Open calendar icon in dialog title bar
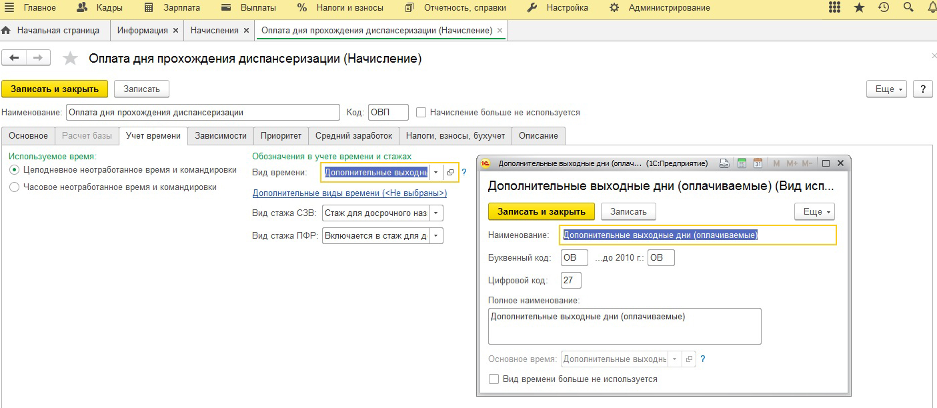The image size is (937, 408). tap(758, 163)
